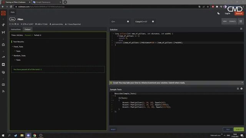The image size is (246, 138).
Task: Click inside the Sample Tests code editor
Action: pyautogui.click(x=176, y=108)
